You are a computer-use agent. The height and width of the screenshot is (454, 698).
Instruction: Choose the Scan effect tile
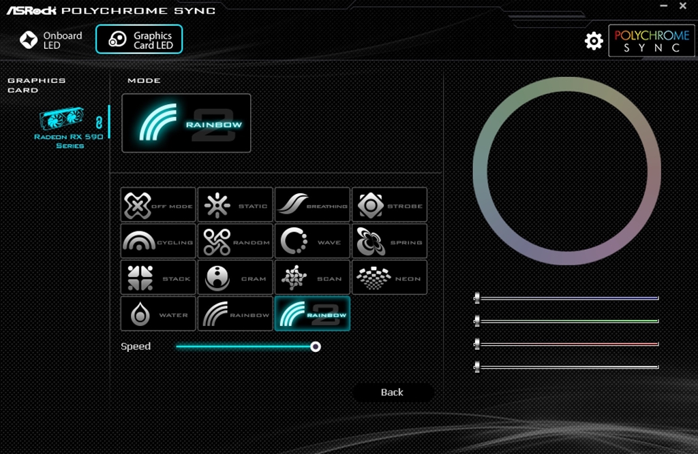pyautogui.click(x=312, y=278)
